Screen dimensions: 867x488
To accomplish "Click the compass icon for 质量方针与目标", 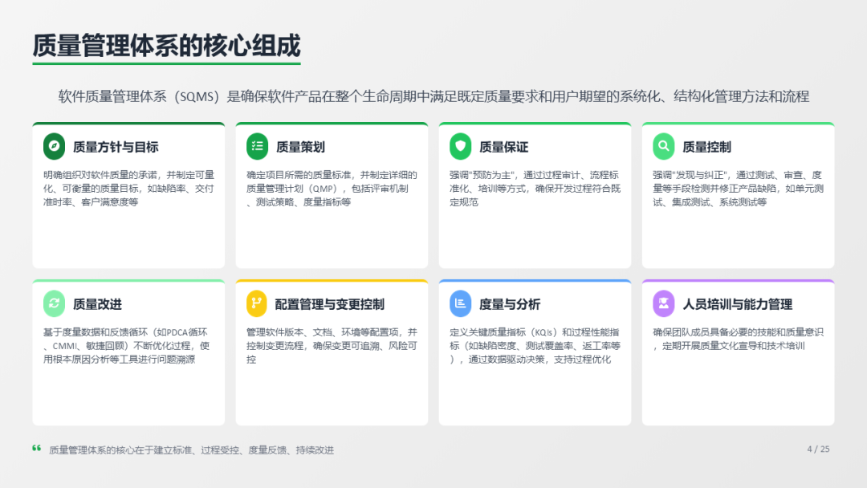I will (54, 146).
